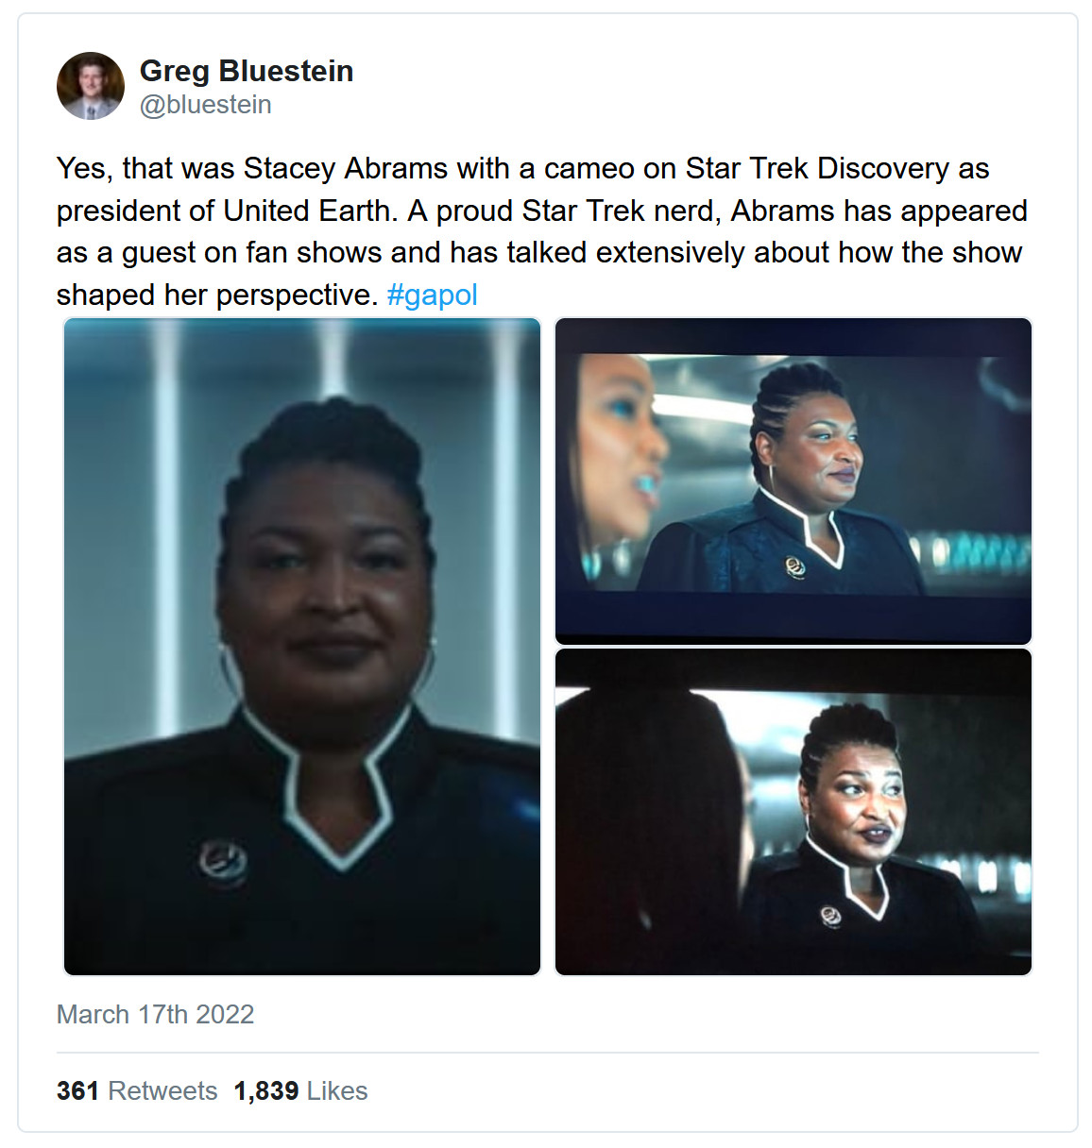
Task: Open the #gapol hashtag
Action: click(x=432, y=295)
